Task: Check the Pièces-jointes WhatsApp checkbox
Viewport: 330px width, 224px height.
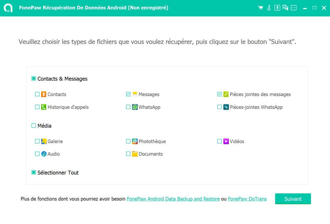Action: [x=219, y=107]
